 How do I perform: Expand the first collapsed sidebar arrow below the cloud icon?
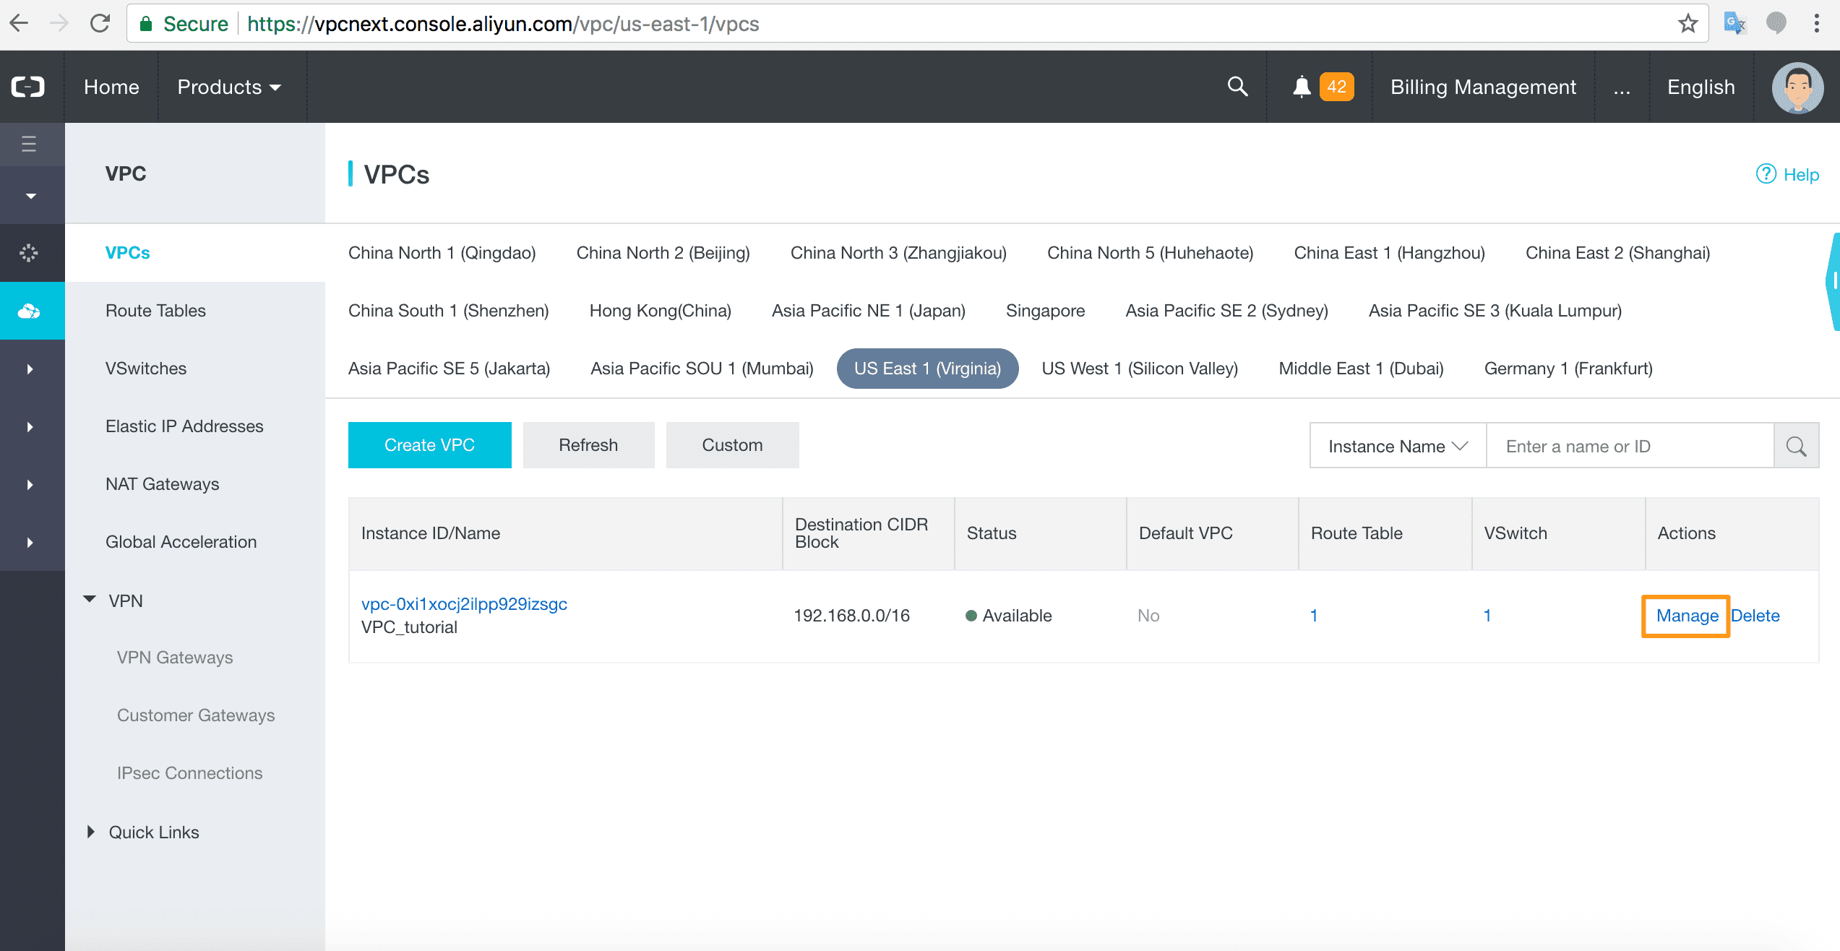click(x=30, y=369)
